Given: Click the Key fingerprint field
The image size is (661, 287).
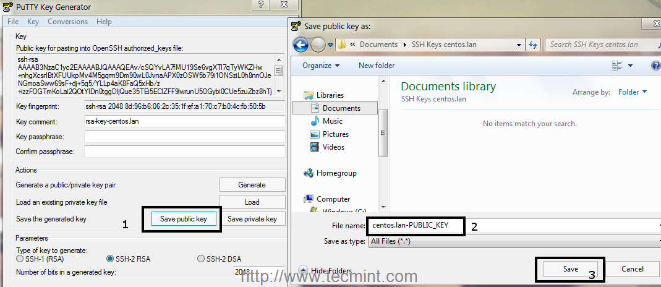Looking at the screenshot, I should coord(185,106).
